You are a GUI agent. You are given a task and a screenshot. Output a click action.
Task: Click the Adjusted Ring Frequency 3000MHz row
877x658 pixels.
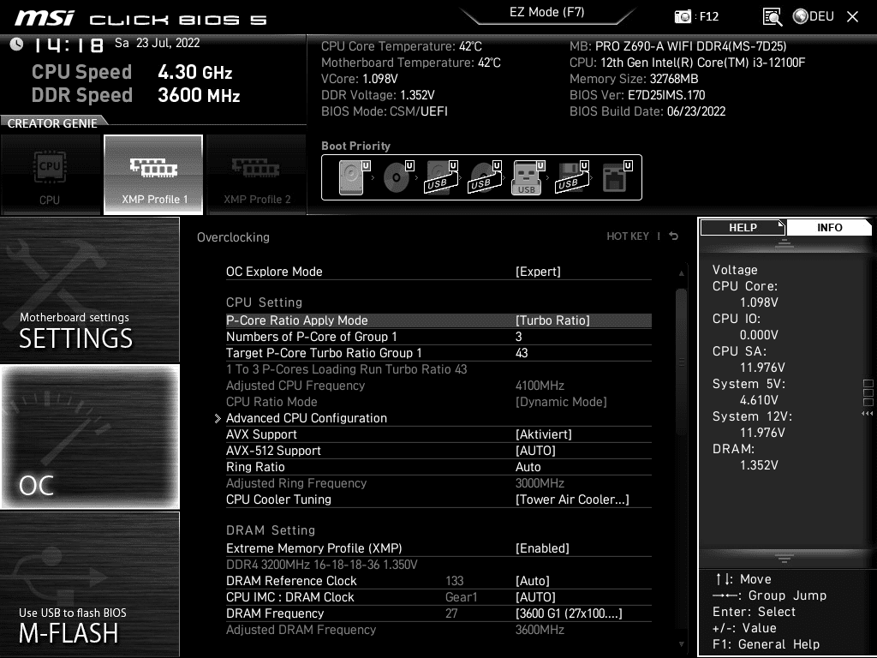438,483
